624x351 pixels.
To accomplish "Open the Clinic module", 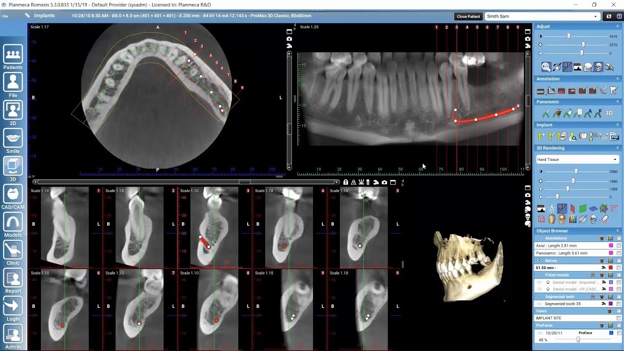I will coord(13,253).
